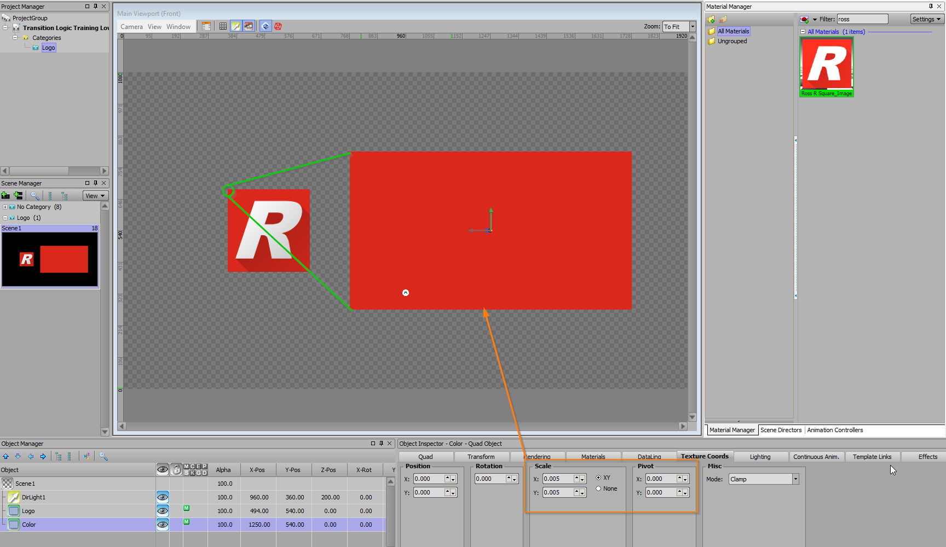Hide the Color object using its eye icon

(x=163, y=525)
